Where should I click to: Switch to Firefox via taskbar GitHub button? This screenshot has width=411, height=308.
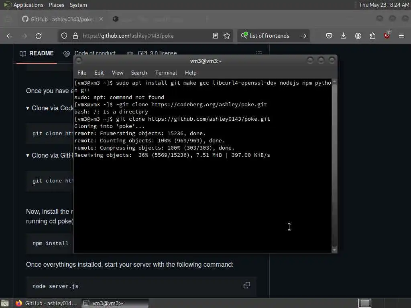pyautogui.click(x=46, y=303)
